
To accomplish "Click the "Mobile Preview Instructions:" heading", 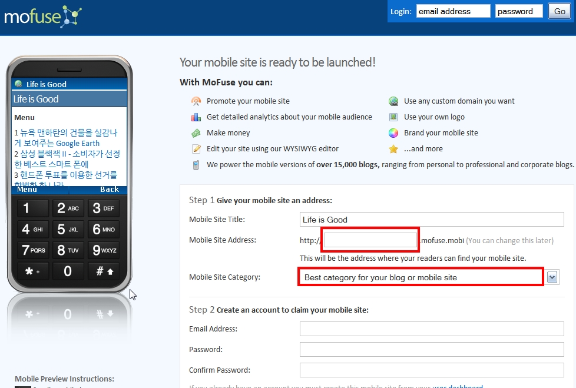I will (x=64, y=379).
